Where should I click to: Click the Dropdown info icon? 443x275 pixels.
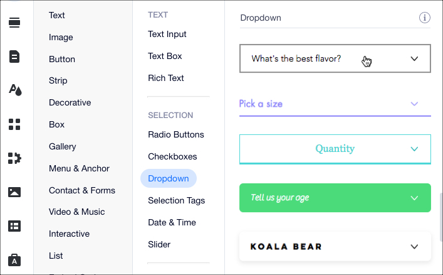tap(425, 18)
